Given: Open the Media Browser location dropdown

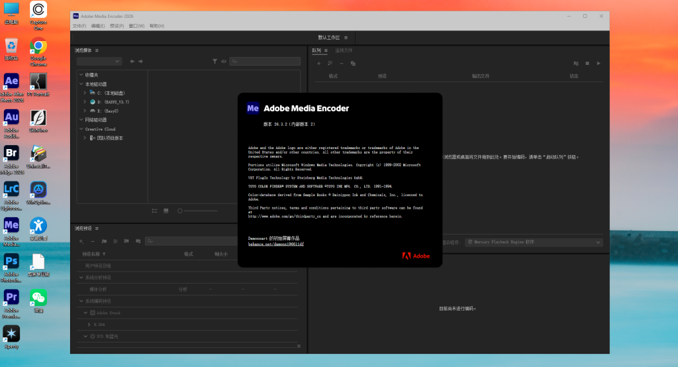Looking at the screenshot, I should 99,62.
